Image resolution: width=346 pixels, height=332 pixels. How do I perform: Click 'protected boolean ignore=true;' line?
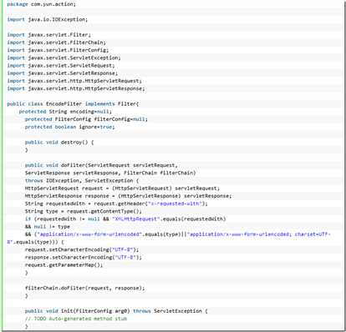pos(69,127)
